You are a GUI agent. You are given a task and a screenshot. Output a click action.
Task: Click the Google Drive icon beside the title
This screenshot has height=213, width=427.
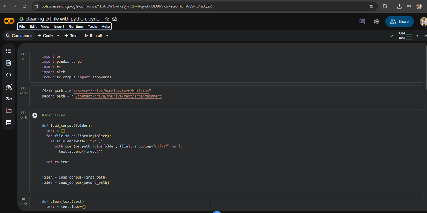pyautogui.click(x=21, y=19)
